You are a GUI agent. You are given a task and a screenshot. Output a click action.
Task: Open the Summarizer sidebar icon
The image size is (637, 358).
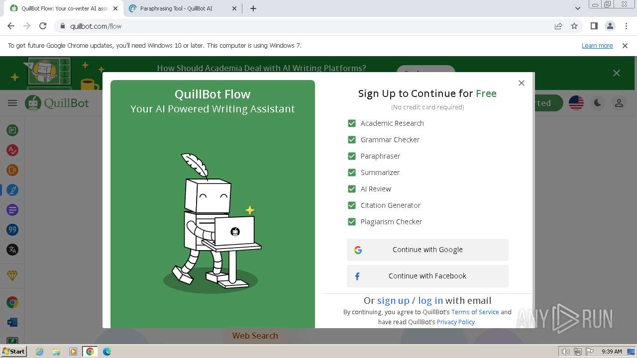12,210
